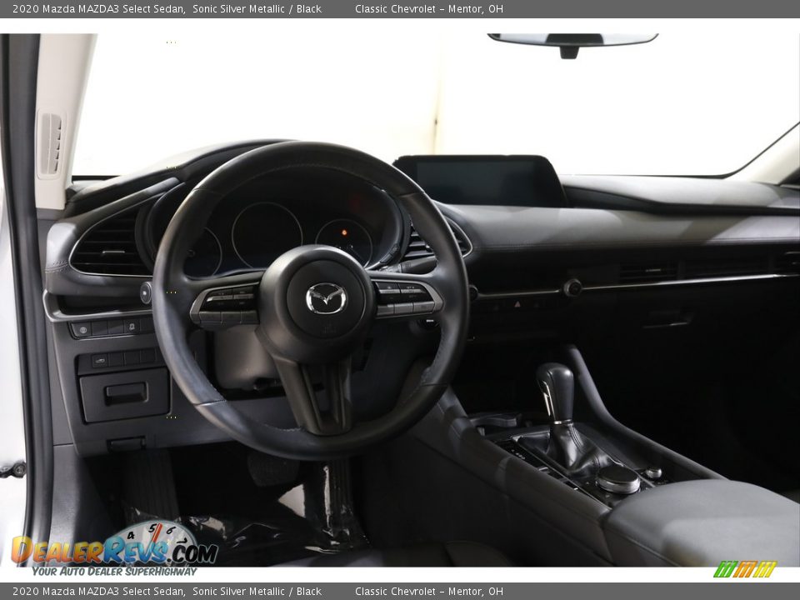Viewport: 800px width, 600px height.
Task: Click bottom caption 'Sonic Silver Metallic / Black'
Action: point(257,592)
